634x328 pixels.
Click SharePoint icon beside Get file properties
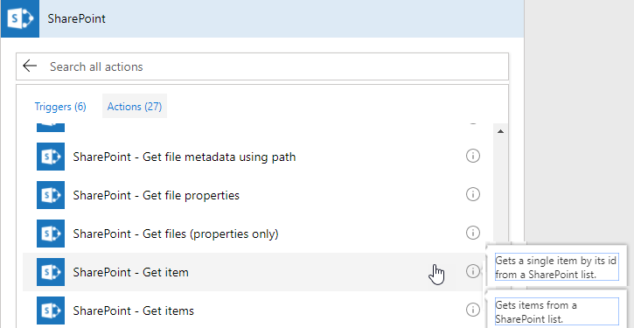(x=51, y=195)
